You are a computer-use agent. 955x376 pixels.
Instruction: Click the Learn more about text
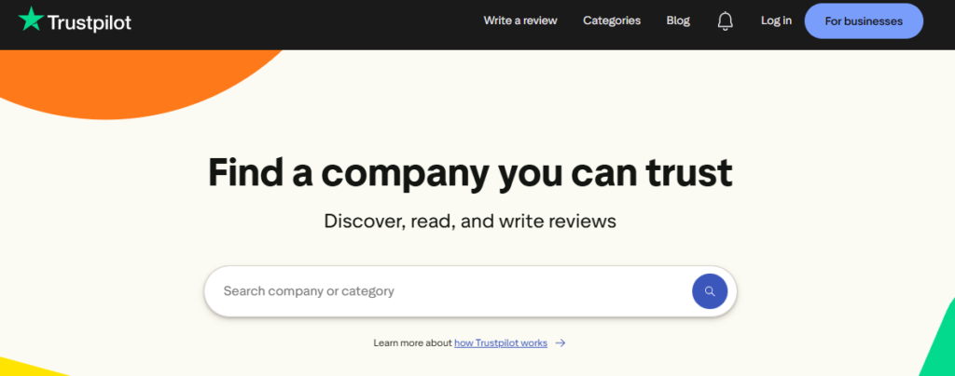[413, 343]
